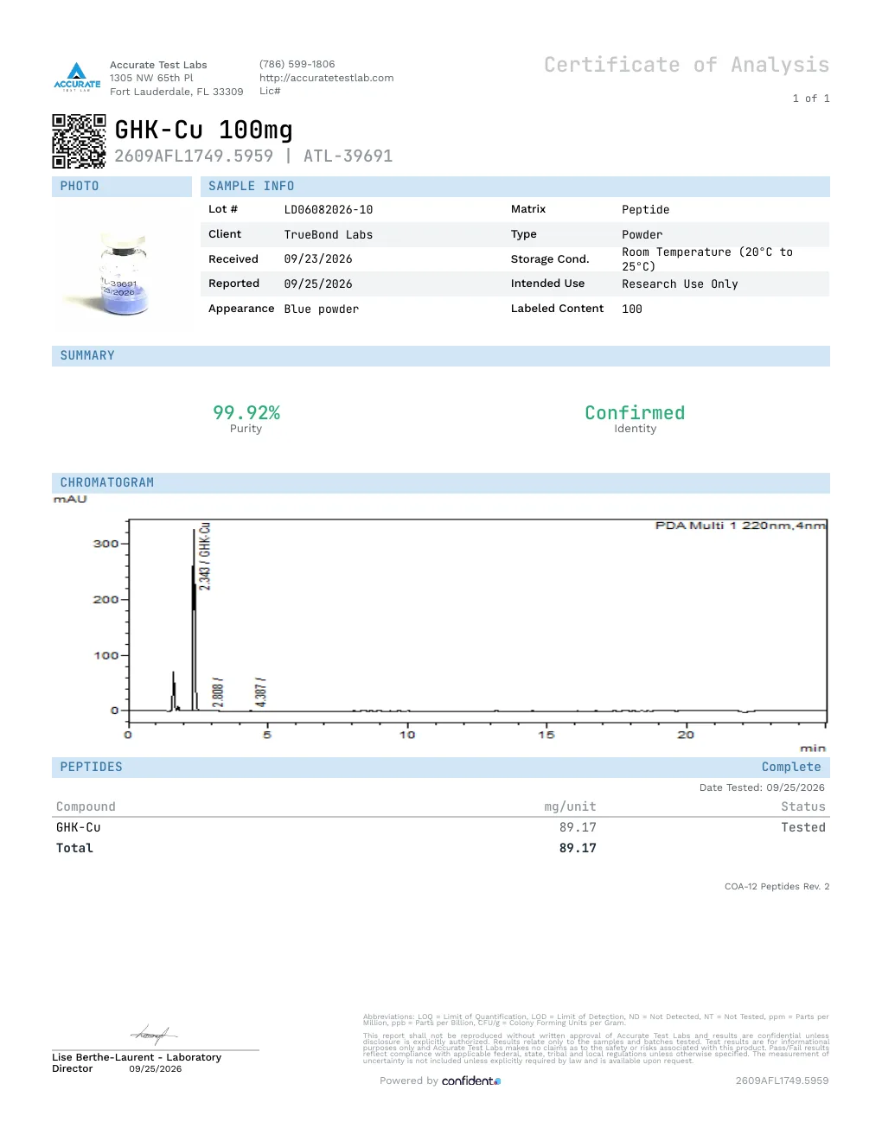882x1141 pixels.
Task: Click the 4.387 peak label in chromatogram
Action: click(x=261, y=692)
